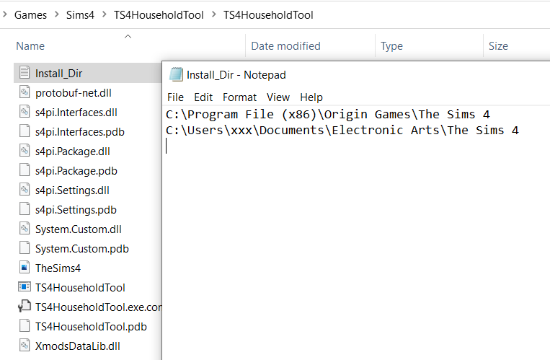Select the System.Custom.dll file name

(79, 229)
